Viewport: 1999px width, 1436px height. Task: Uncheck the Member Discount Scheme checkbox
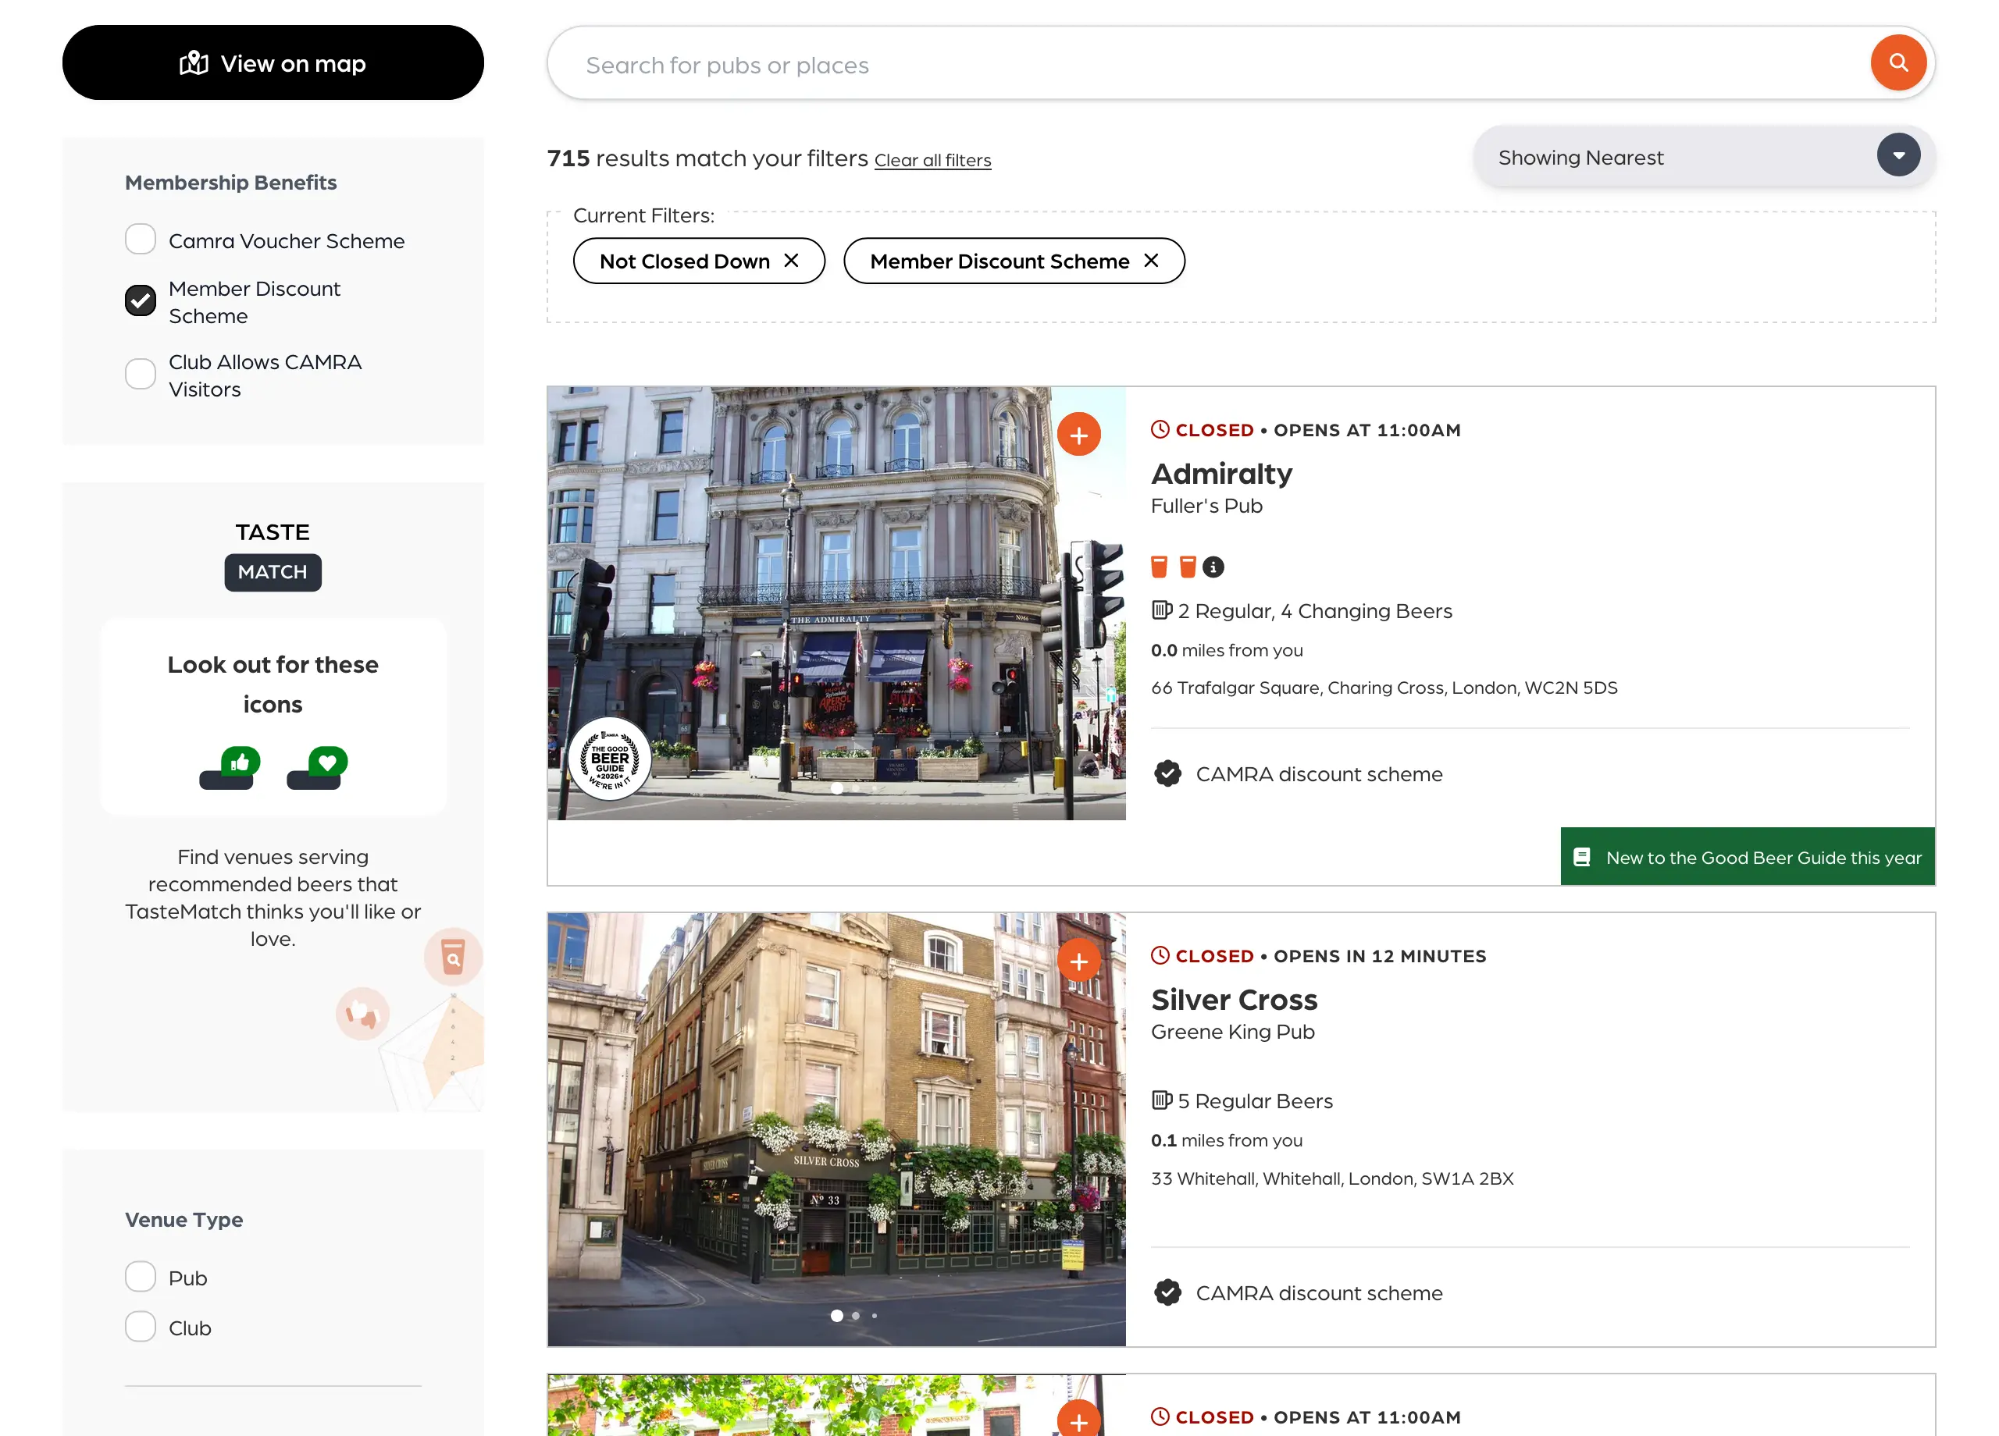coord(140,301)
